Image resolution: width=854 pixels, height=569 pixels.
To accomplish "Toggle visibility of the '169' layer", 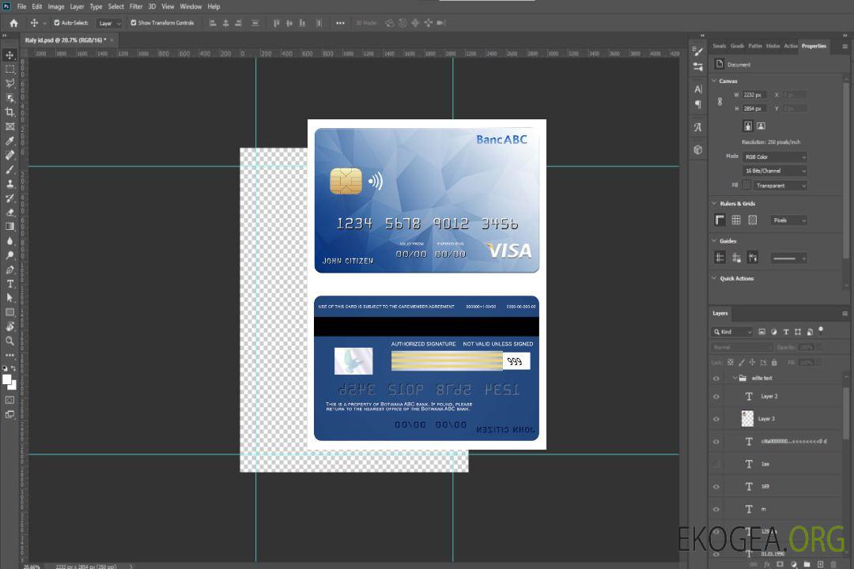I will tap(716, 487).
